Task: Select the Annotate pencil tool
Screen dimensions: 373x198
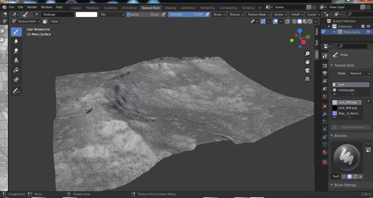Action: [x=16, y=91]
